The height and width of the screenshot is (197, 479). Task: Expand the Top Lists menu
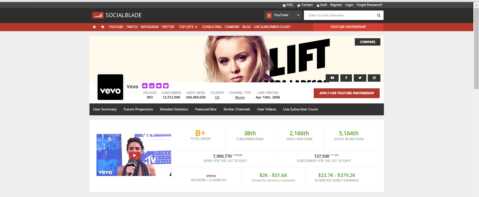tap(188, 27)
